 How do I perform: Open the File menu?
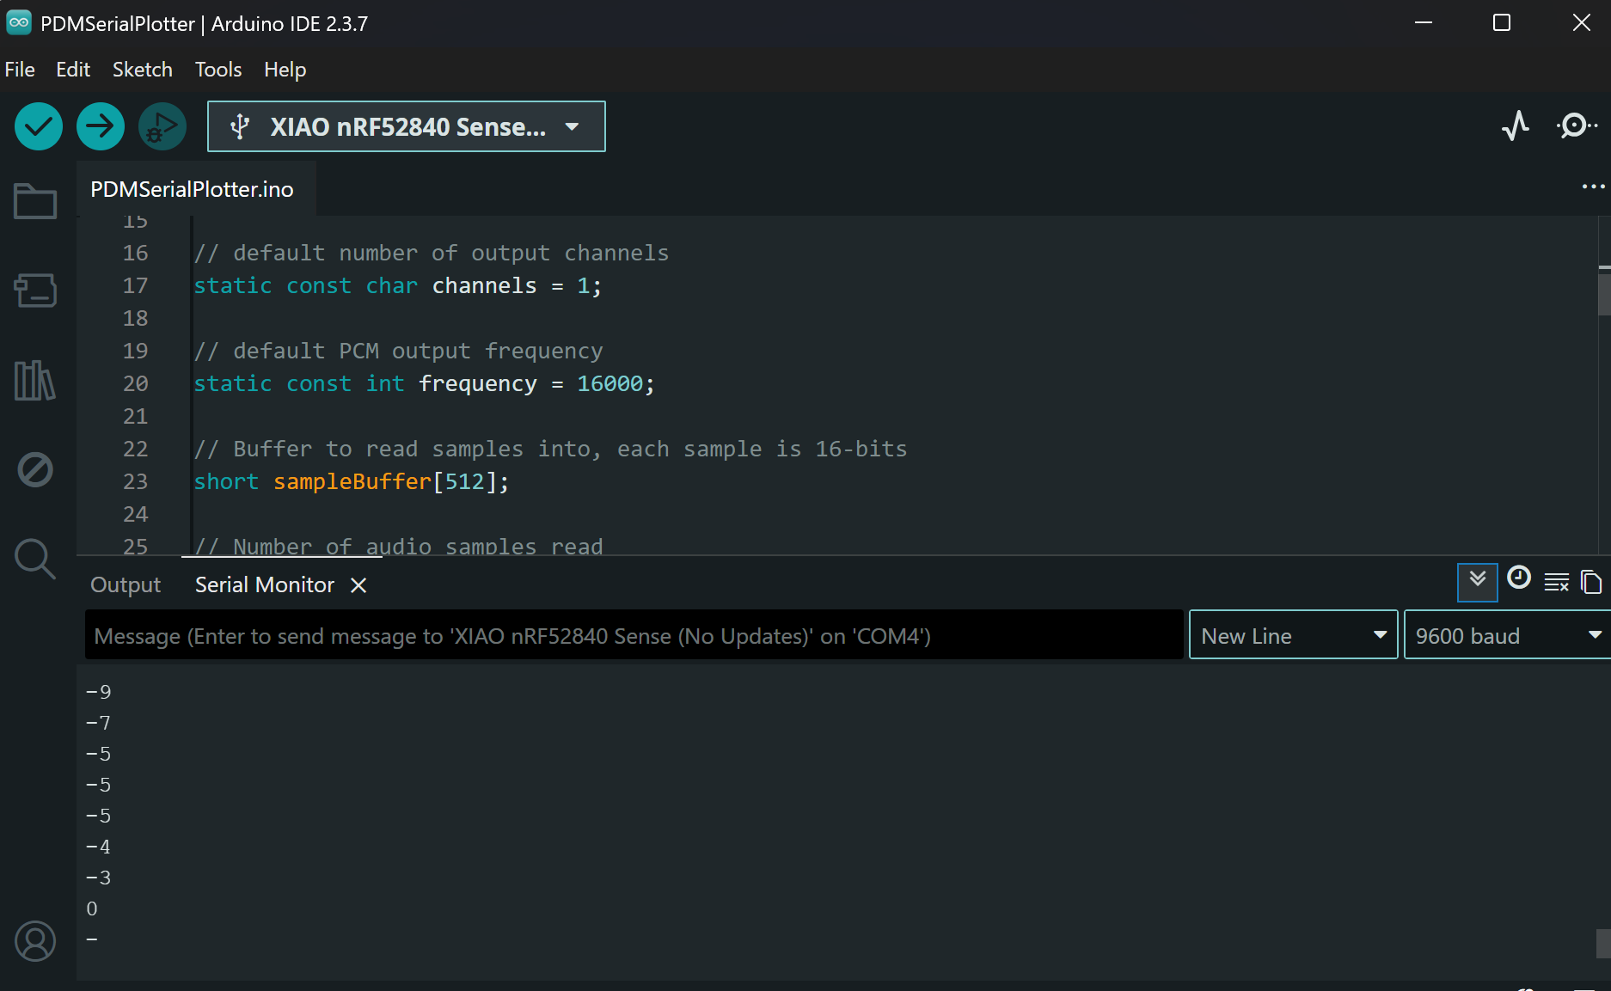[x=20, y=70]
